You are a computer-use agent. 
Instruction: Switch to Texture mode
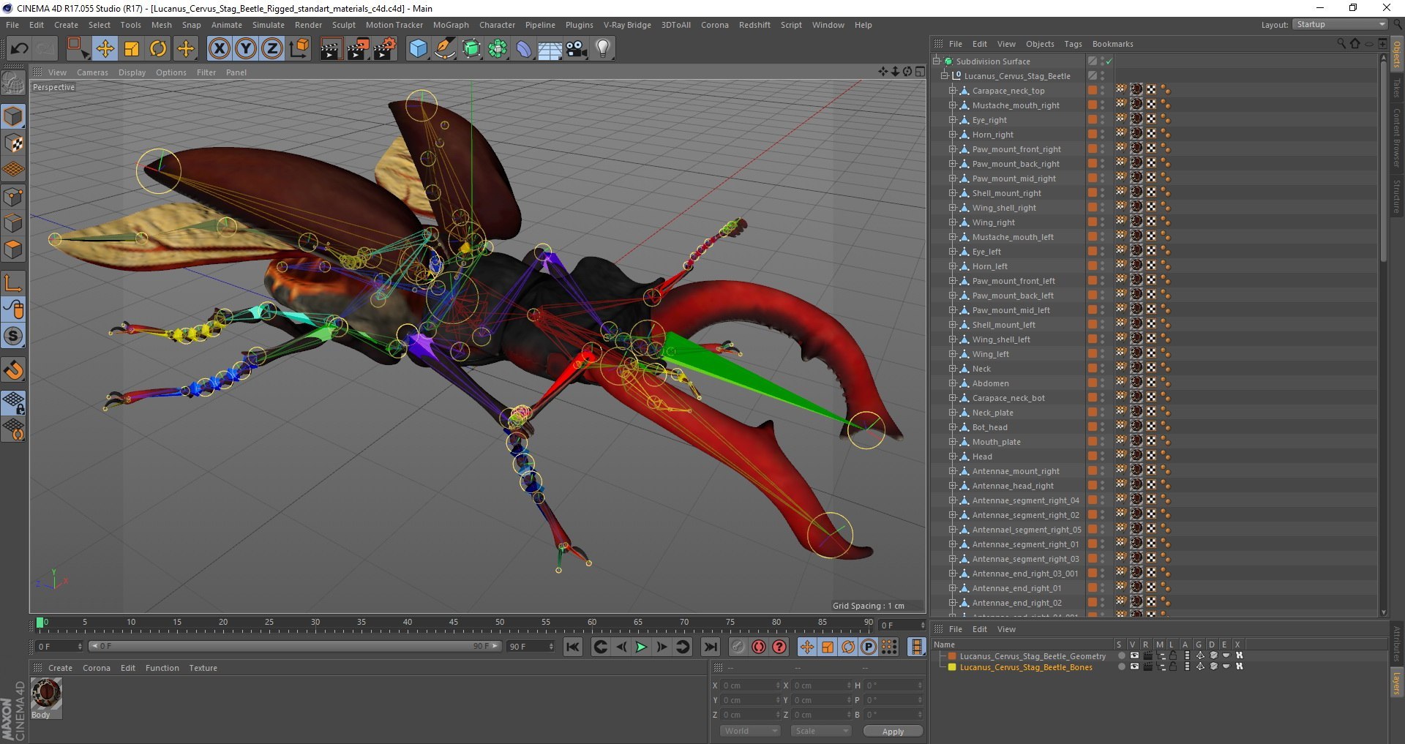coord(13,143)
